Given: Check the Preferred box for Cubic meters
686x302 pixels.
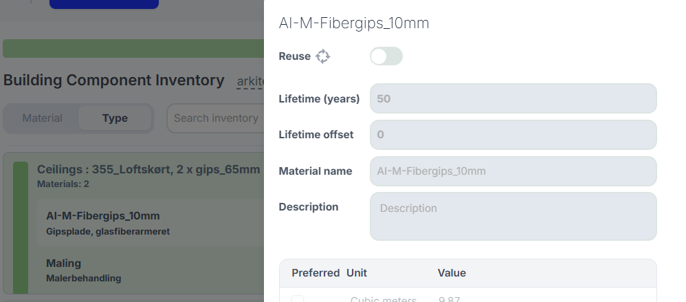Looking at the screenshot, I should [298, 299].
